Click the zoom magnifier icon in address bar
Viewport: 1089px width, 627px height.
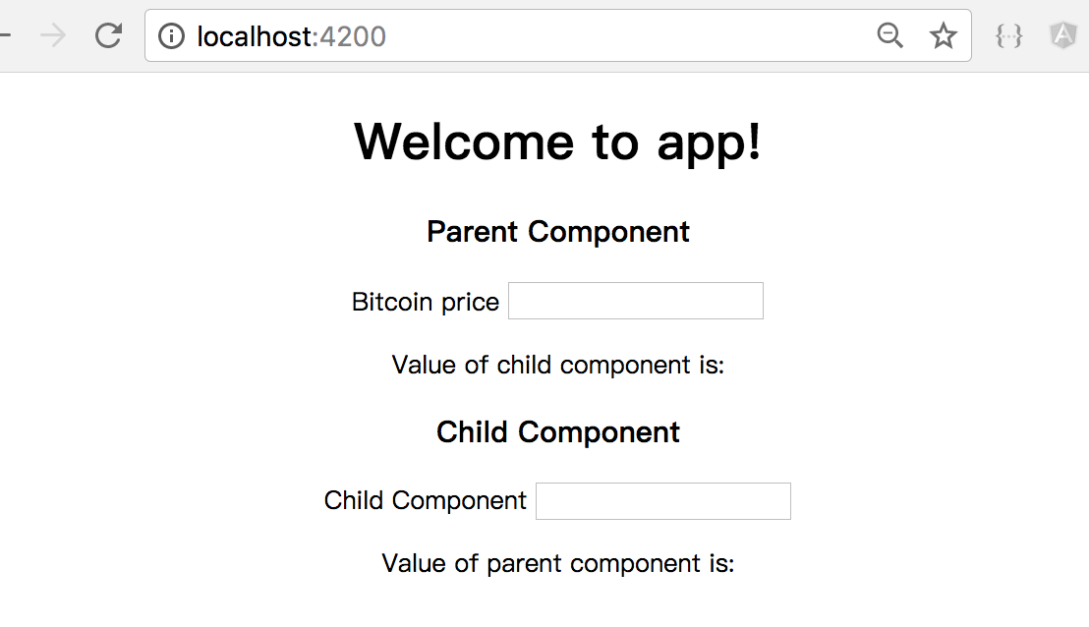point(889,36)
